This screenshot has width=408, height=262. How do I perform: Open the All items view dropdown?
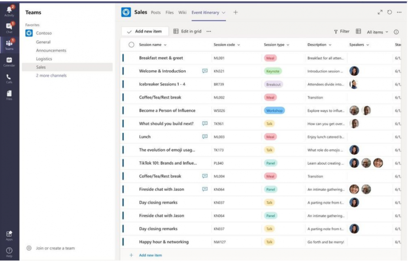tap(378, 32)
